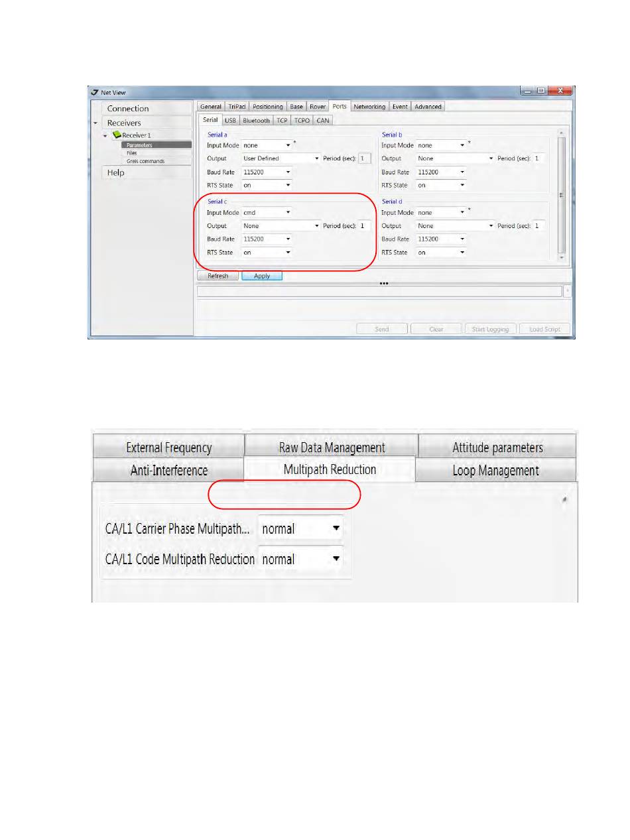630x840 pixels.
Task: Switch to the Positioning tab
Action: 267,107
